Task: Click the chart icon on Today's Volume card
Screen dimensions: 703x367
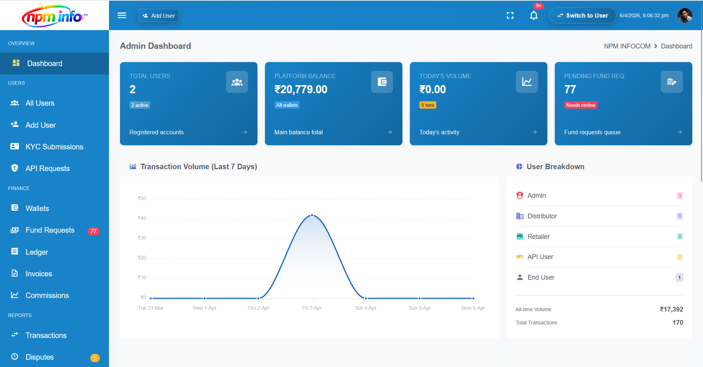Action: 527,82
